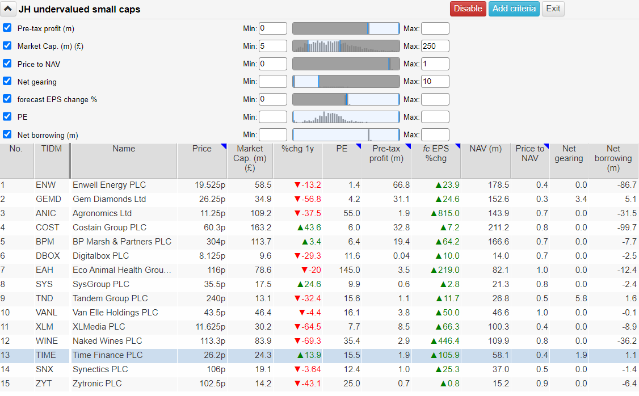Select Tandem Group PLC row

coord(319,298)
